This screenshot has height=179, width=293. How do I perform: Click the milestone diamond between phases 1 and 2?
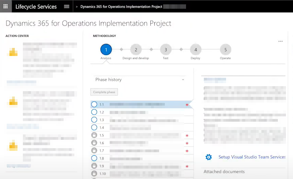point(121,49)
